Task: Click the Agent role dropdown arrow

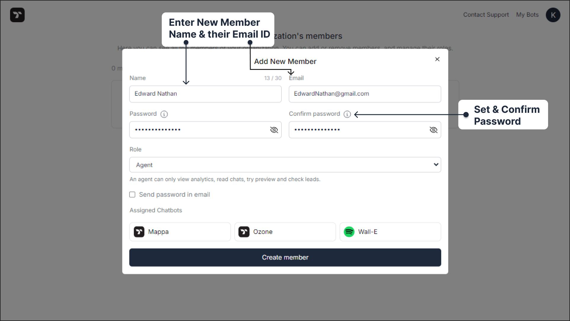Action: pyautogui.click(x=436, y=164)
